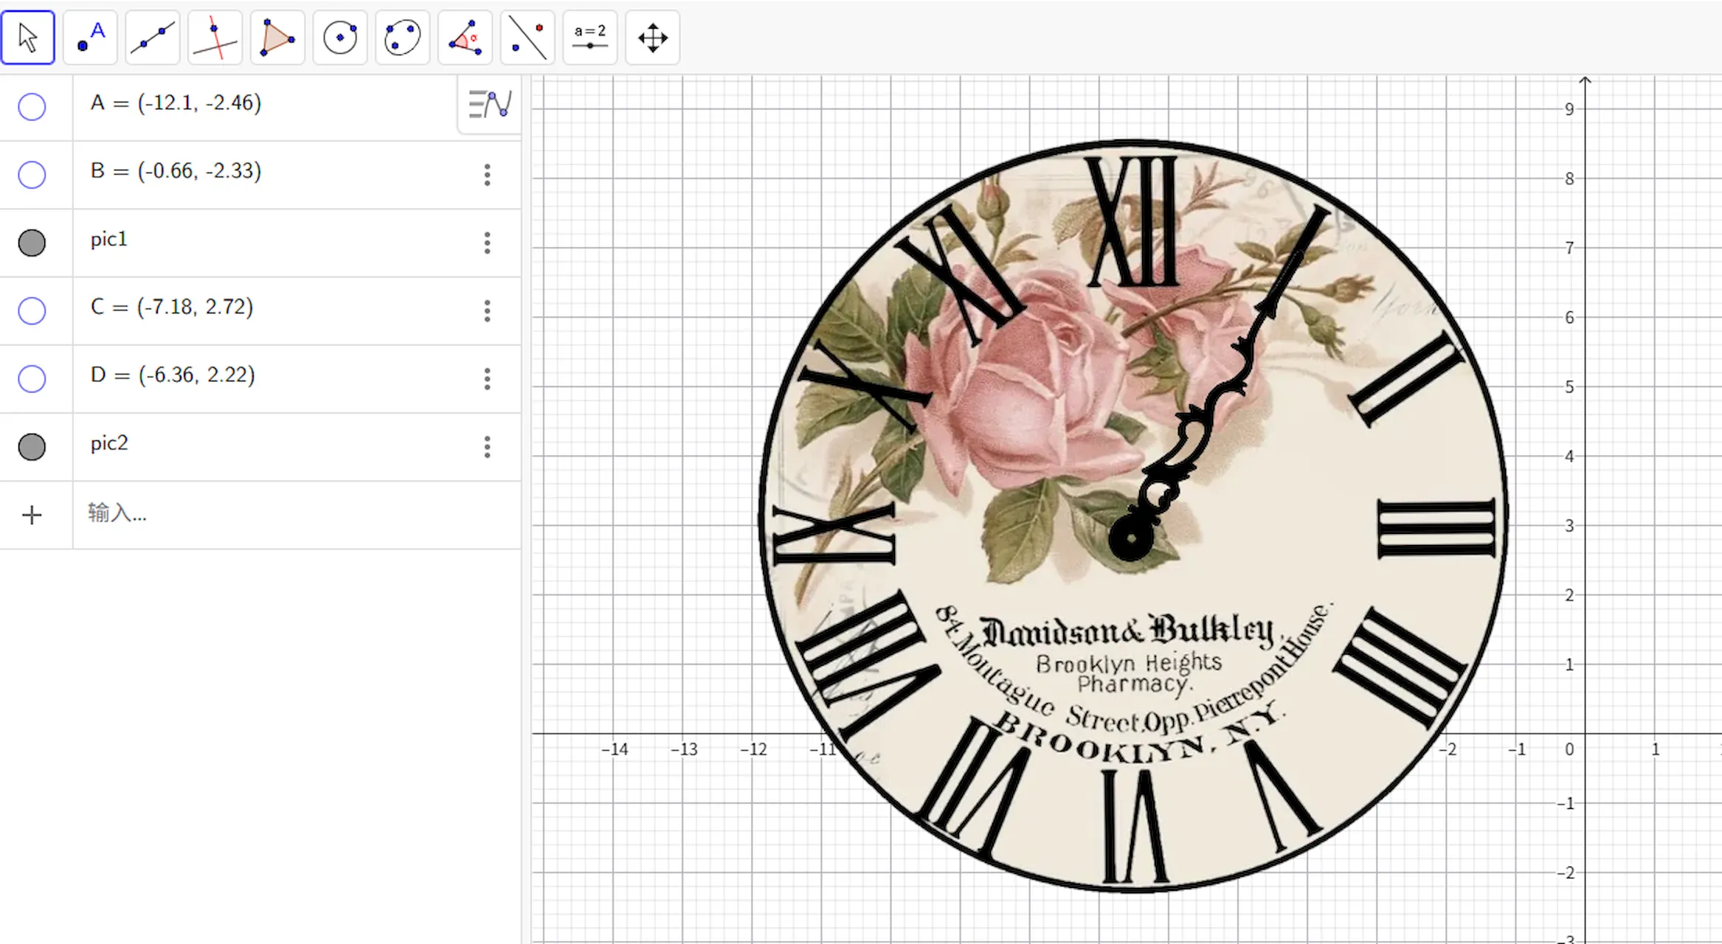This screenshot has width=1722, height=944.
Task: Select the Move Graphics View tool
Action: point(653,38)
